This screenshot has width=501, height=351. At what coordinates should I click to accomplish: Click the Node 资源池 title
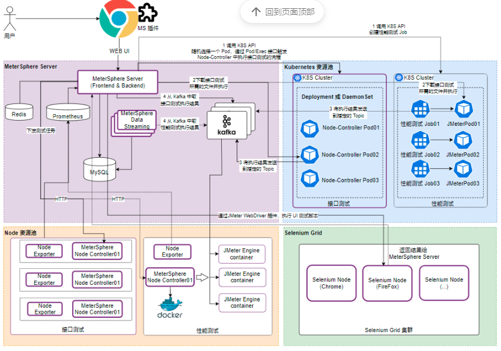coord(20,233)
